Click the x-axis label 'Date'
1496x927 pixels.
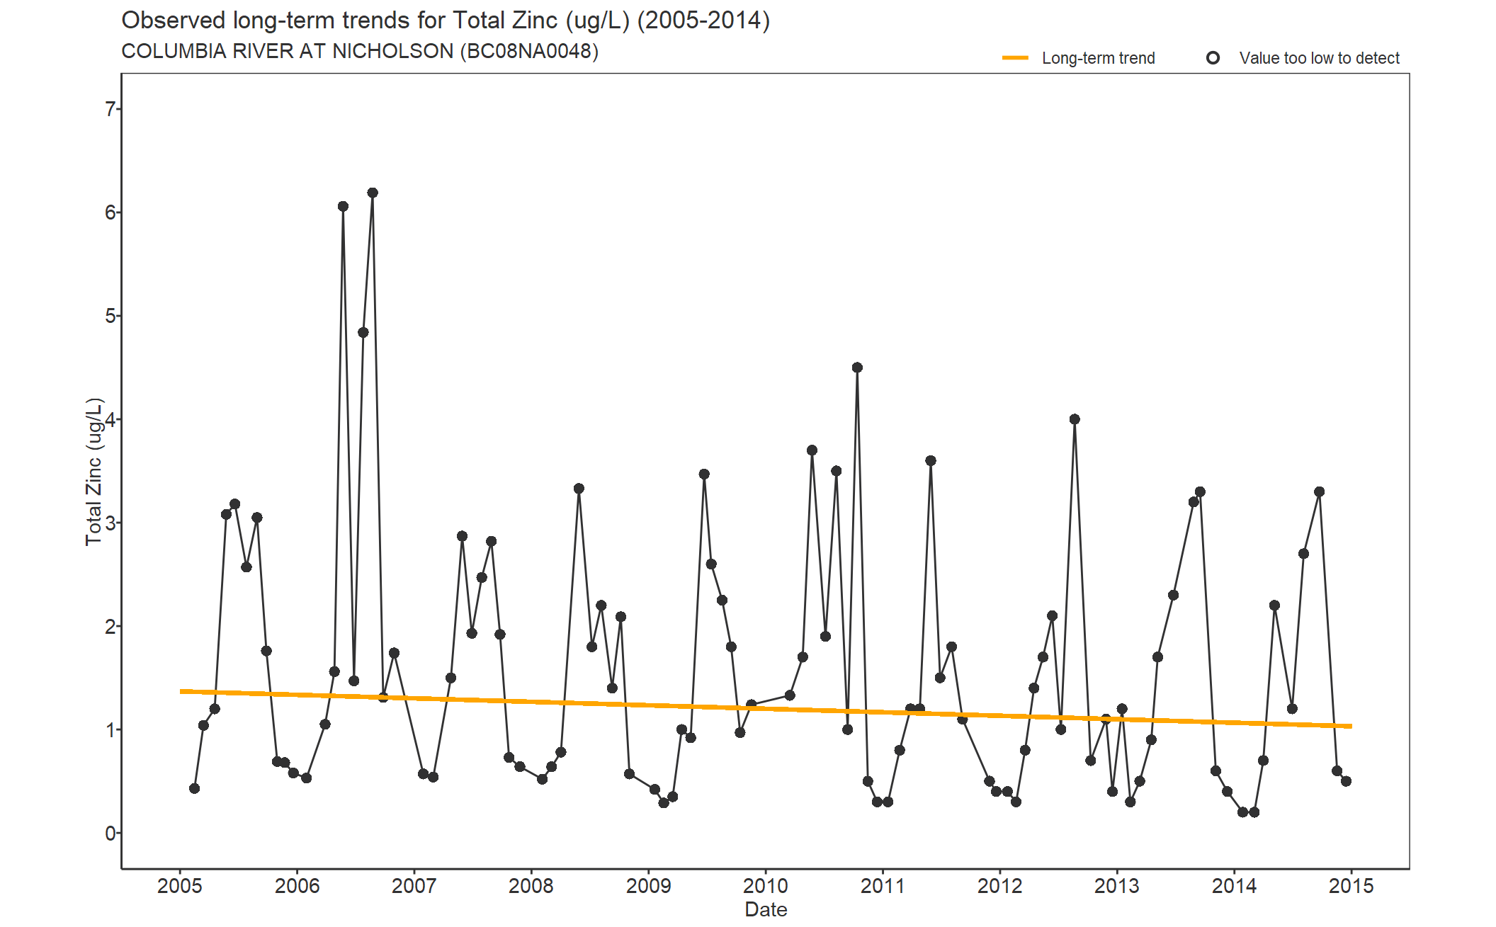[766, 909]
